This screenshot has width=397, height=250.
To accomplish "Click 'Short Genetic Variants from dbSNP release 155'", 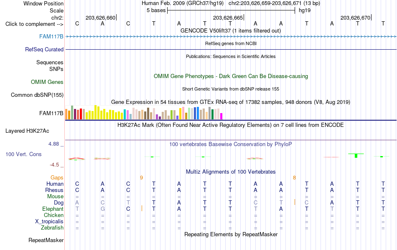I will (x=231, y=89).
